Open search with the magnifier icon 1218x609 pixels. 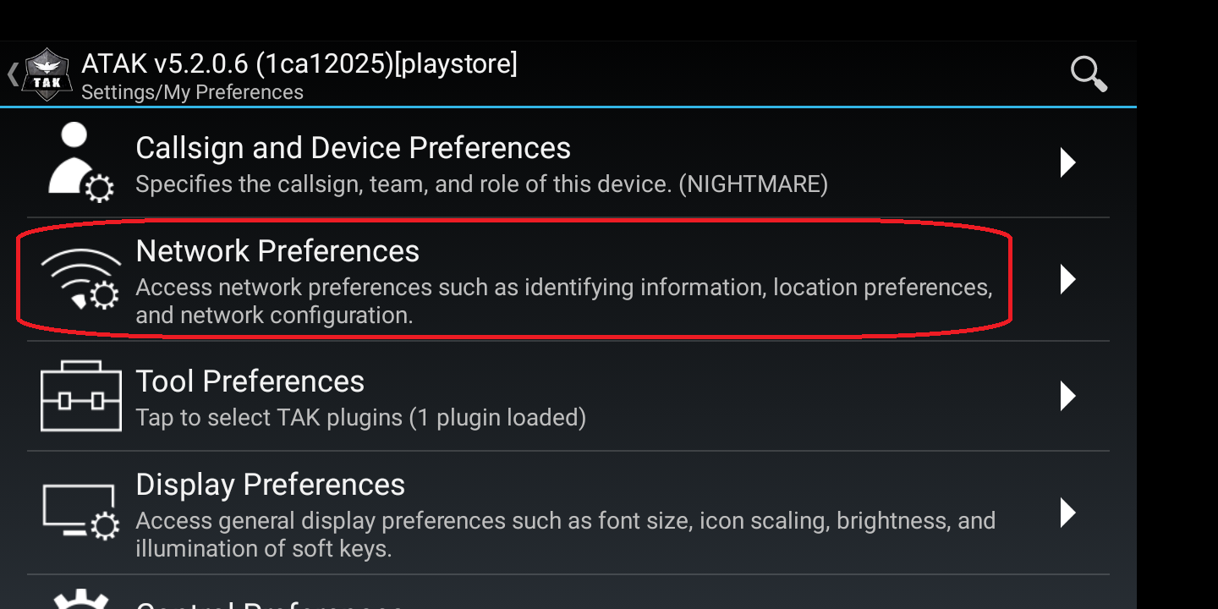(x=1088, y=74)
